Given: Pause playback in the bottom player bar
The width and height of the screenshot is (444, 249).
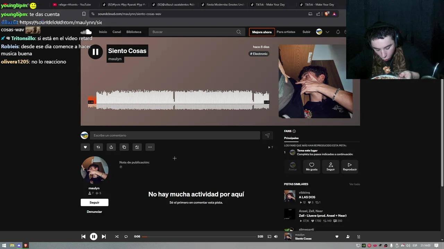Looking at the screenshot, I should (94, 237).
